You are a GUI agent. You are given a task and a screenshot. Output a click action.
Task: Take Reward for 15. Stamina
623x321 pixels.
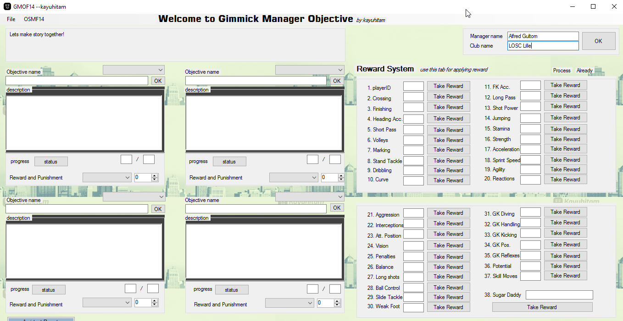coord(565,129)
